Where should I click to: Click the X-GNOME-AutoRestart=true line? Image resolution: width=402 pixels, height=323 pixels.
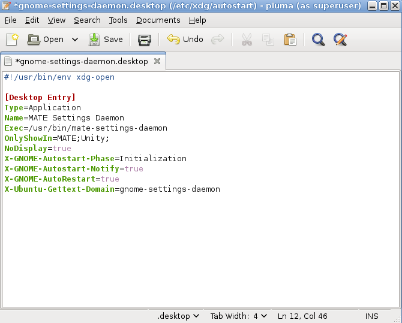(x=62, y=179)
